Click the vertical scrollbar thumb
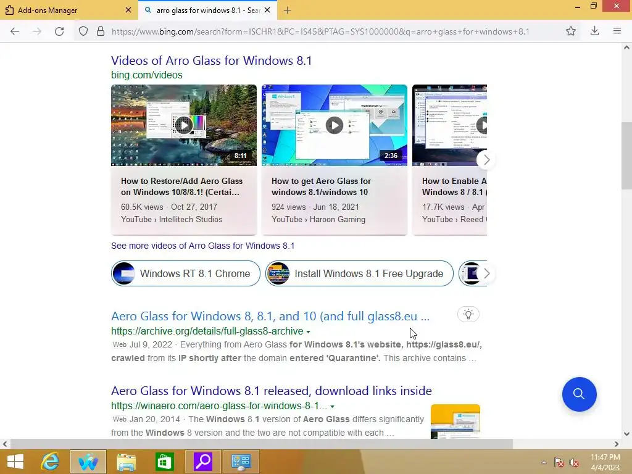 (626, 155)
